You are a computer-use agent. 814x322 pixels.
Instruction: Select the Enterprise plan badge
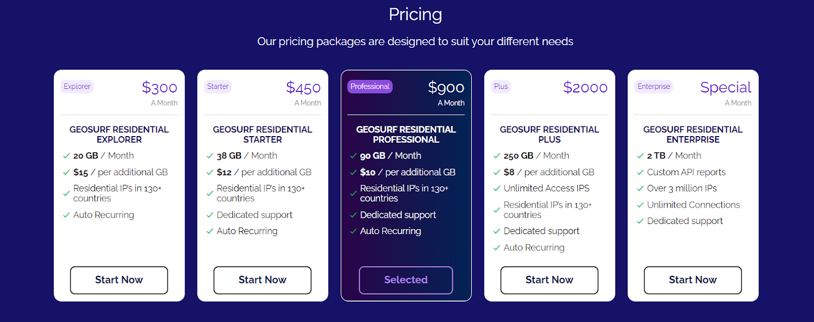pyautogui.click(x=654, y=86)
